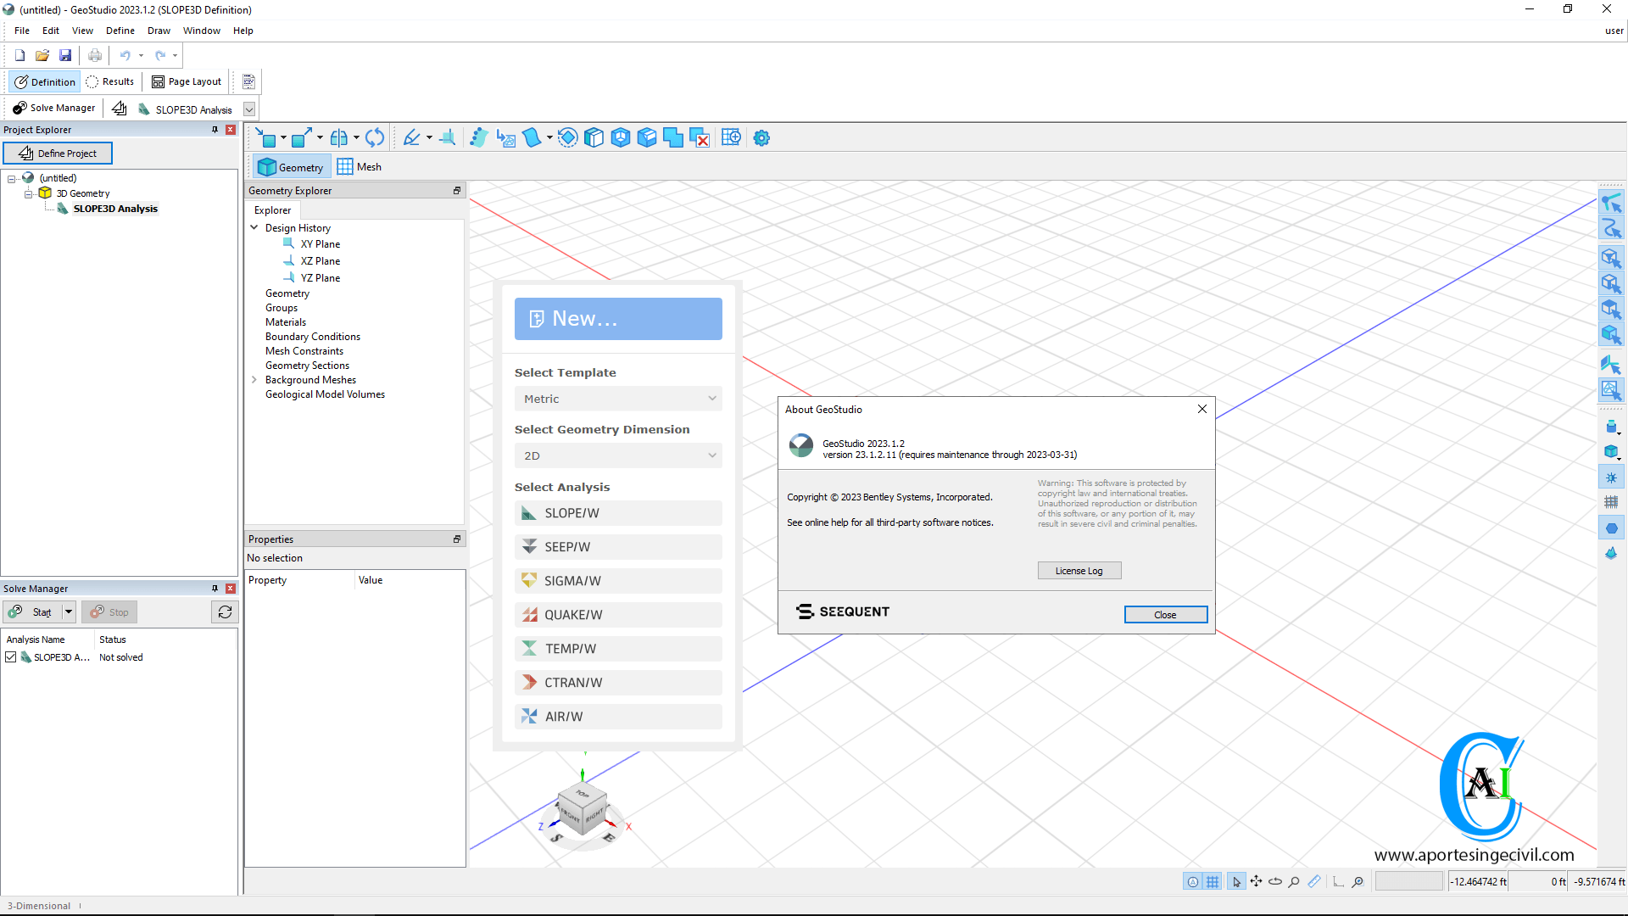This screenshot has width=1628, height=916.
Task: Uncheck the SLOPE3D analysis in Solve Manager
Action: point(11,656)
